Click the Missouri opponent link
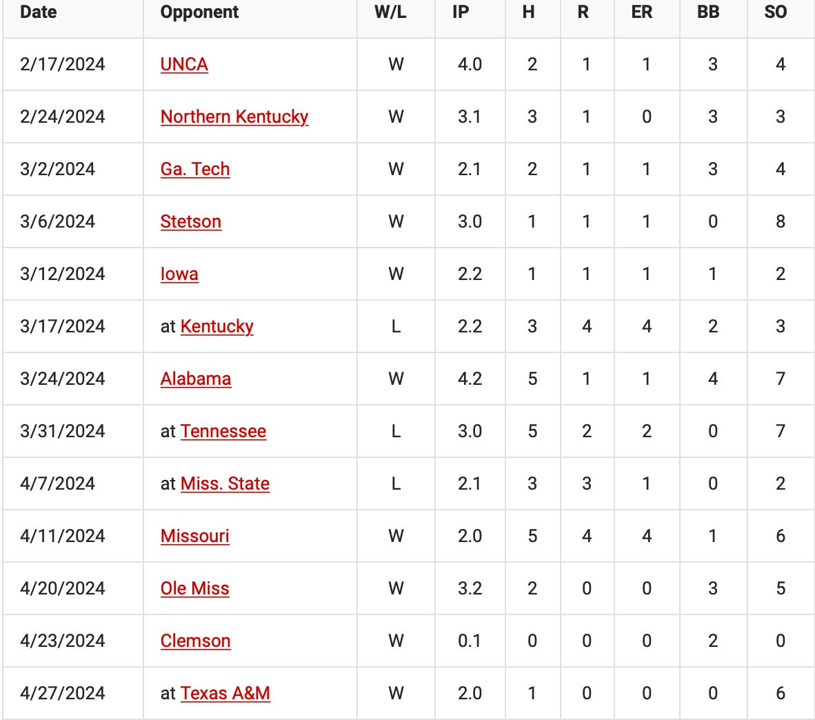This screenshot has height=720, width=815. pyautogui.click(x=195, y=536)
